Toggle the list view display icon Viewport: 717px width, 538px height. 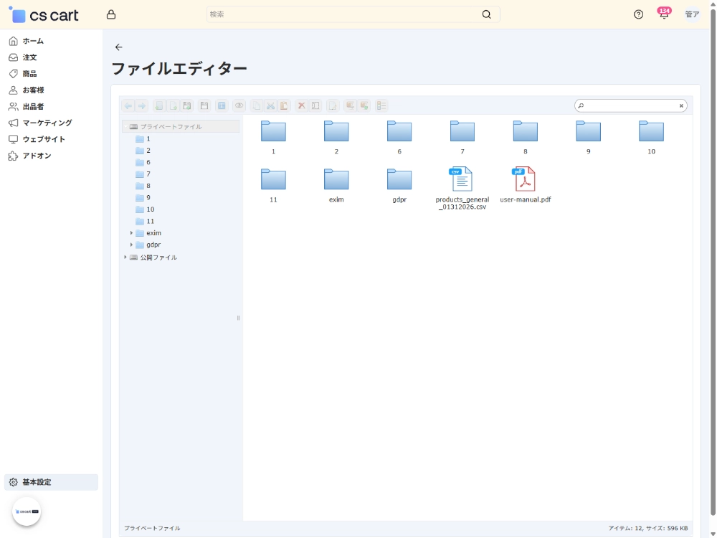381,105
